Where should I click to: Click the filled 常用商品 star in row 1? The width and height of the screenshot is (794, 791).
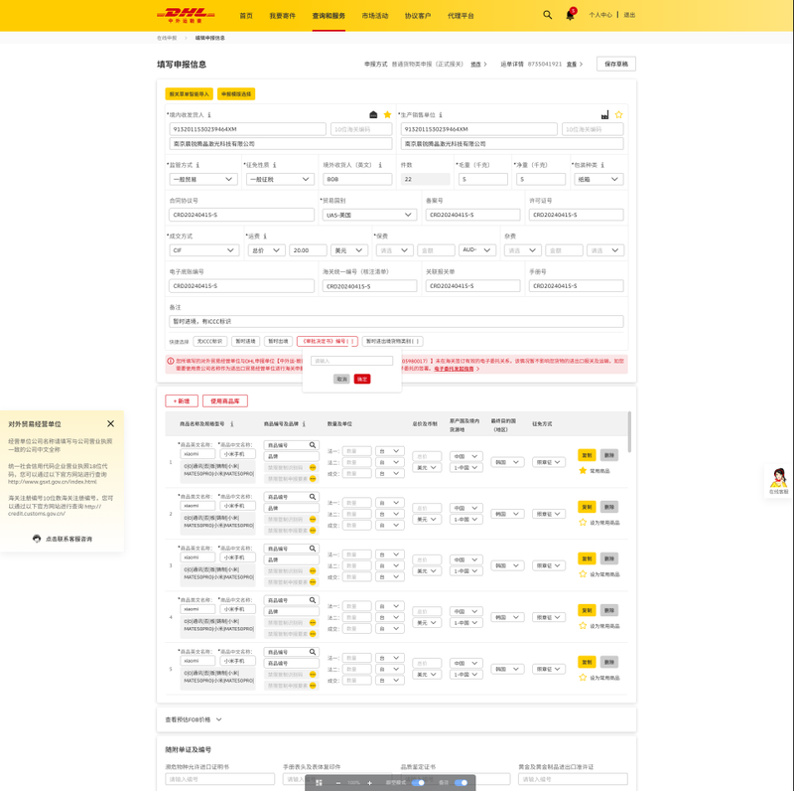pos(583,471)
